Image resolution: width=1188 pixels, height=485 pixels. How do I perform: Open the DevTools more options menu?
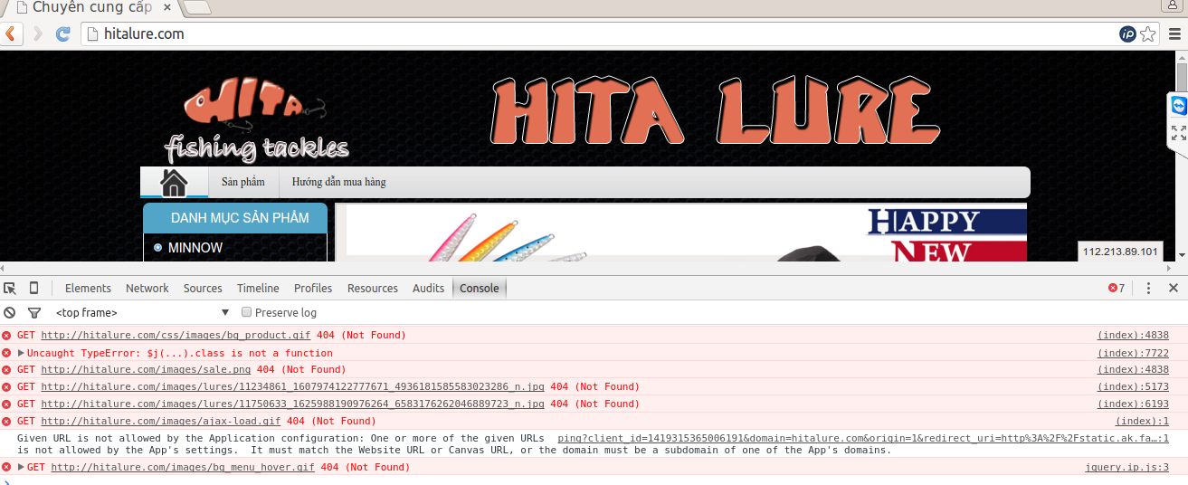click(x=1148, y=288)
